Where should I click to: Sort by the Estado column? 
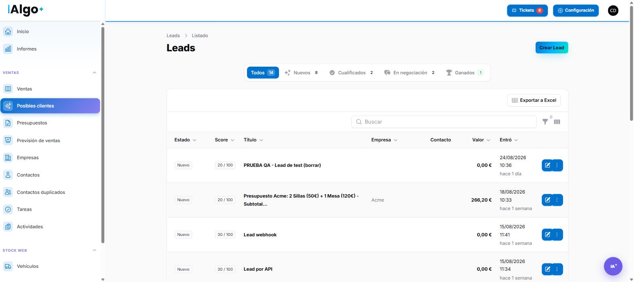[x=185, y=140]
